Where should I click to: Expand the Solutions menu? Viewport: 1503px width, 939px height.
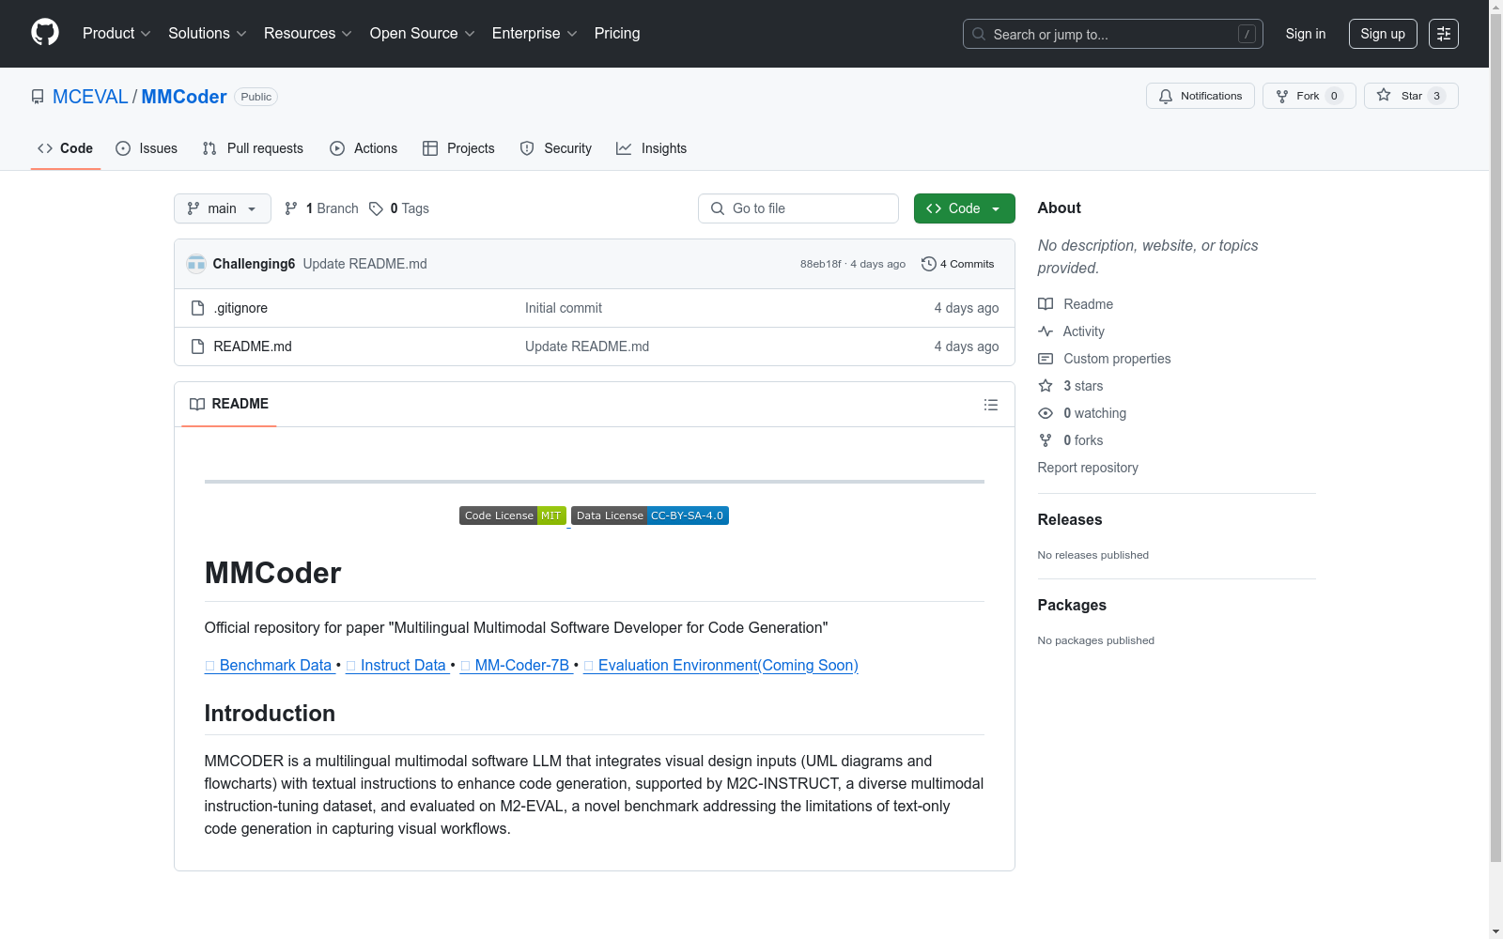pos(208,34)
